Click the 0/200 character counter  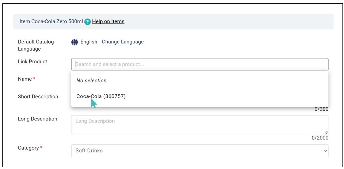point(321,109)
